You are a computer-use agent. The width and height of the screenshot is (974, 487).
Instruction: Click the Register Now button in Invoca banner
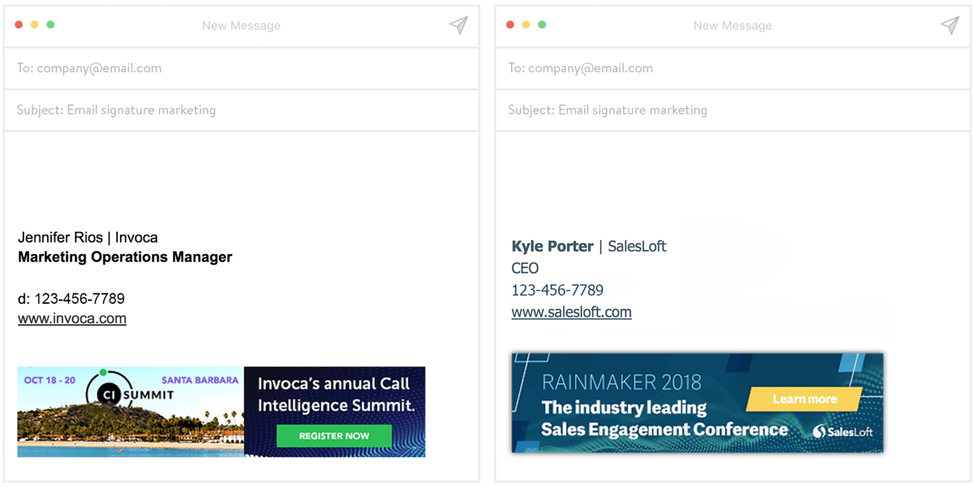[334, 436]
